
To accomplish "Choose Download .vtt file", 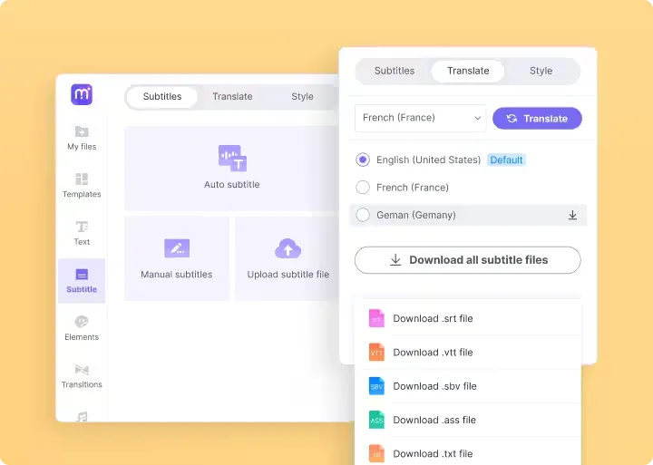I will 433,353.
